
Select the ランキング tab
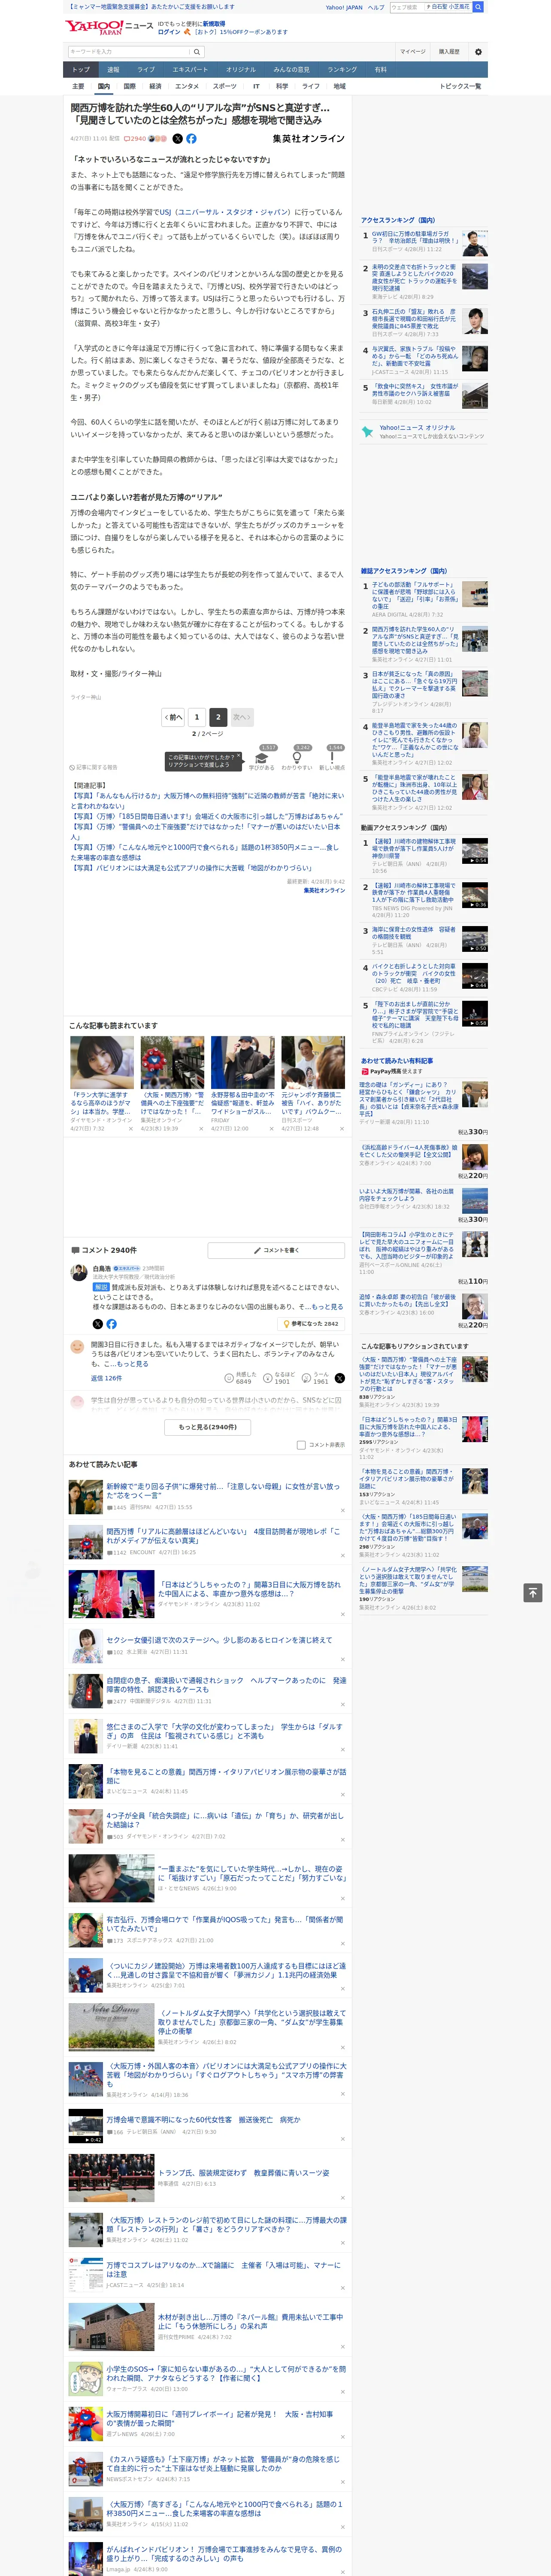point(342,70)
